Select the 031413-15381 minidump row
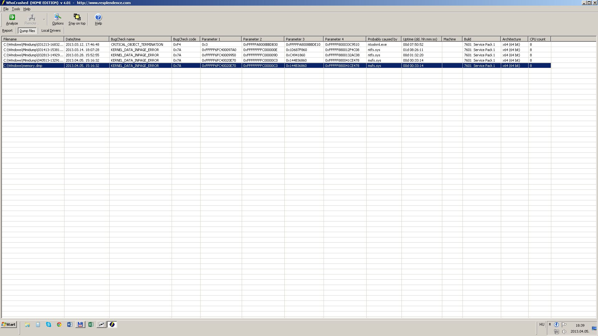 276,50
